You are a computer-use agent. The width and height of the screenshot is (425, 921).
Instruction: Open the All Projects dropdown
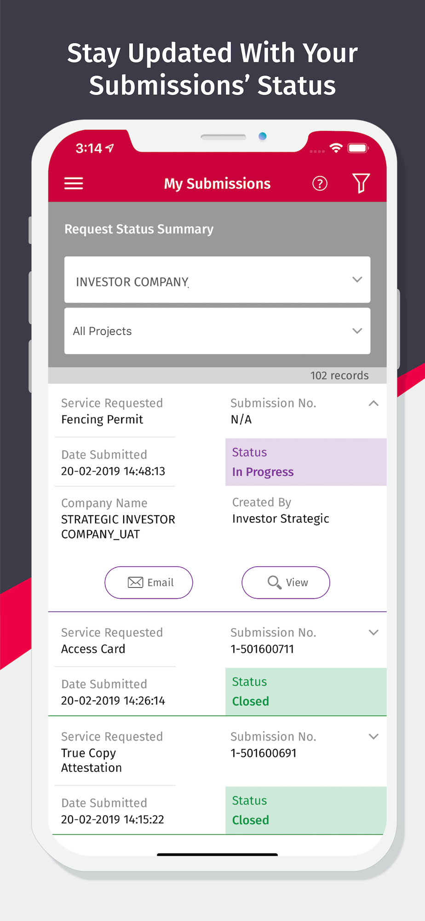point(217,331)
